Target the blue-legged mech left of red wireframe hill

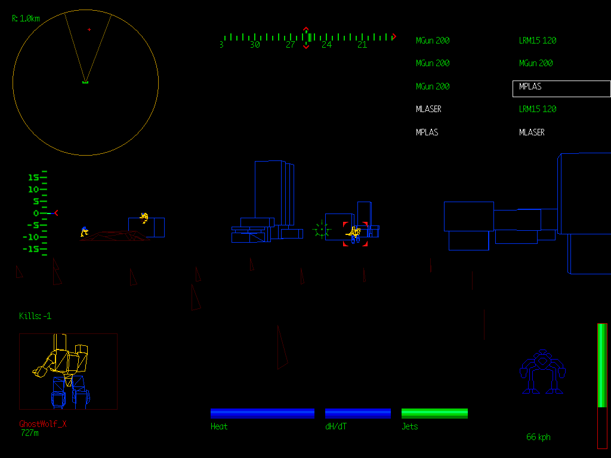[85, 231]
